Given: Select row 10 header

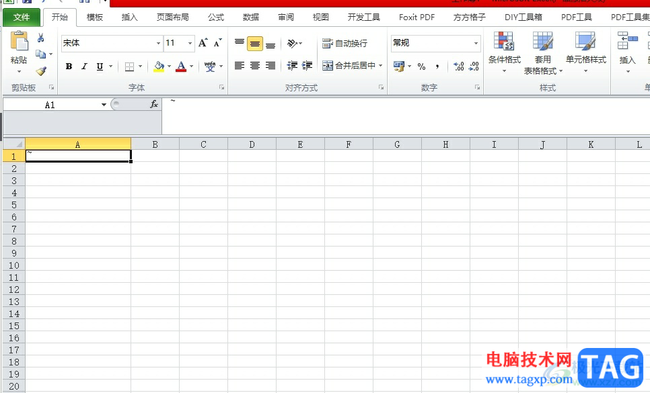Looking at the screenshot, I should pos(14,265).
